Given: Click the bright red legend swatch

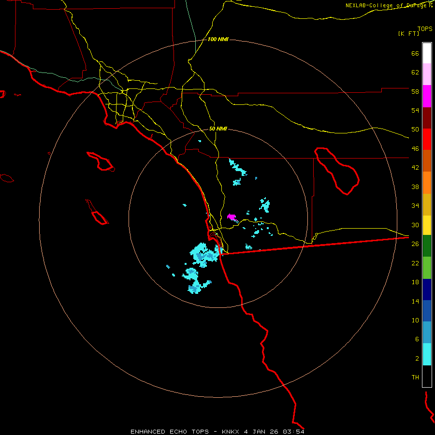Looking at the screenshot, I should tap(427, 139).
